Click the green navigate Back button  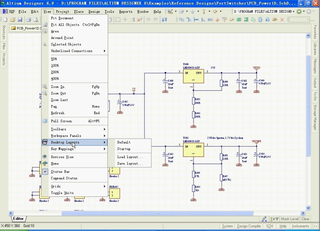(x=299, y=12)
